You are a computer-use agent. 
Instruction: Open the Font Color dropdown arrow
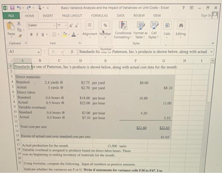point(78,35)
